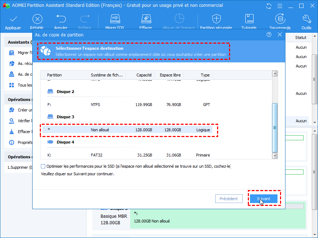Click the 76.90GB free space cell

coord(174,105)
